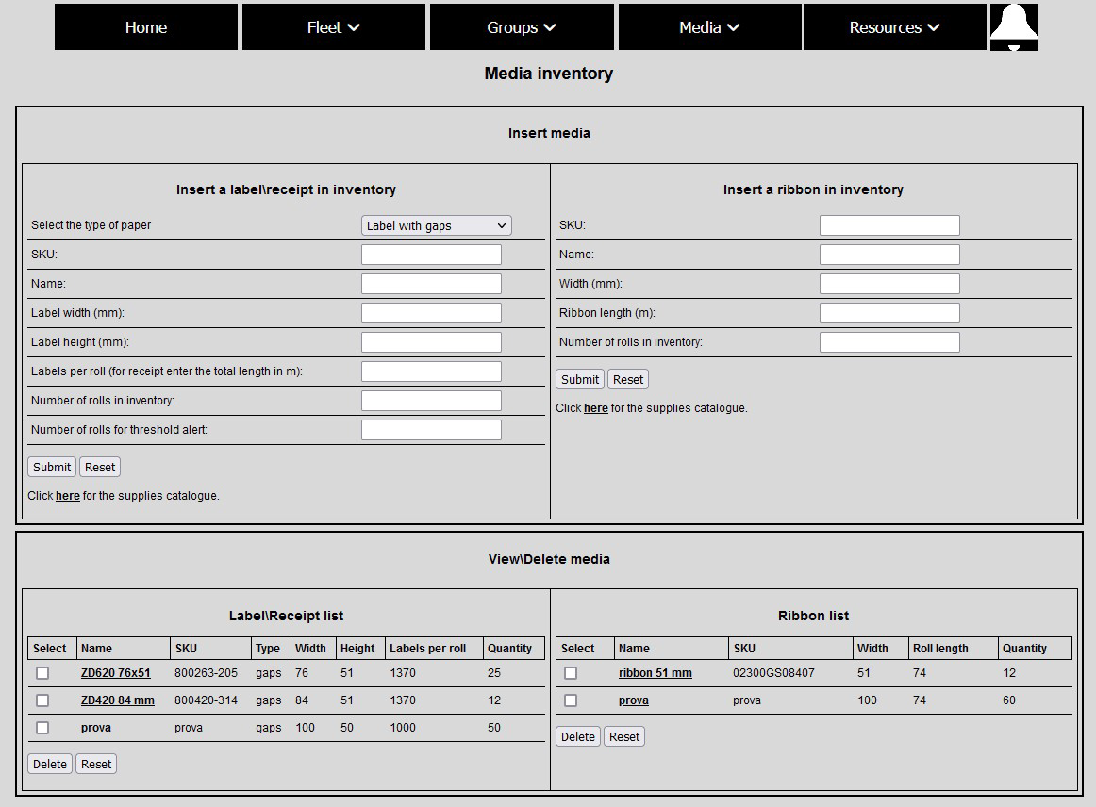This screenshot has height=807, width=1096.
Task: Click the ribbon quantity 60 cell
Action: [x=1008, y=700]
